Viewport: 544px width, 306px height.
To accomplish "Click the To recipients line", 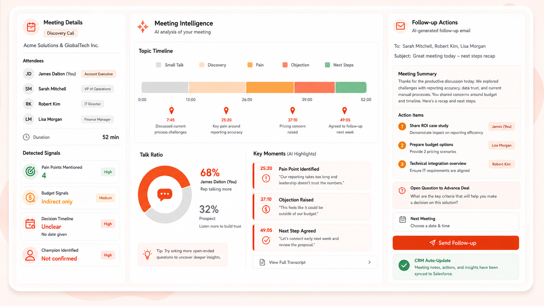I will coord(440,46).
